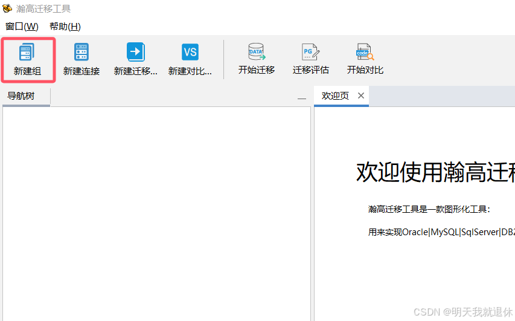Close the 欢迎页 tab
The width and height of the screenshot is (515, 321).
click(361, 96)
